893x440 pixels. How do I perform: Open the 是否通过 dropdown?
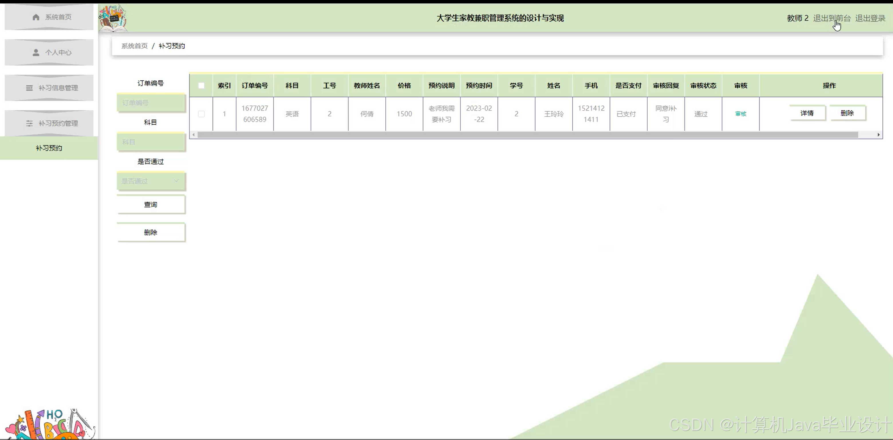[146, 181]
